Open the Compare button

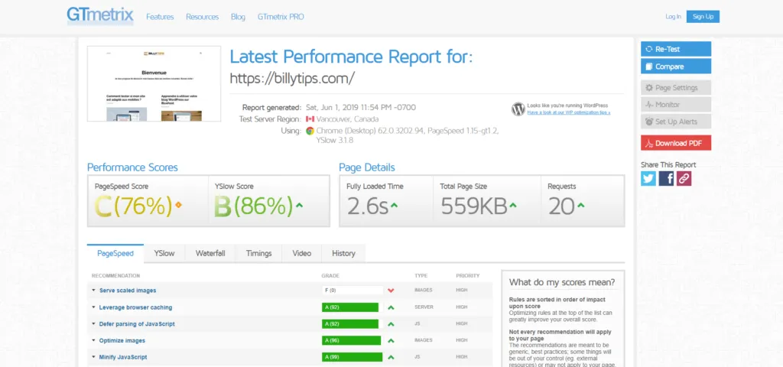pos(676,67)
